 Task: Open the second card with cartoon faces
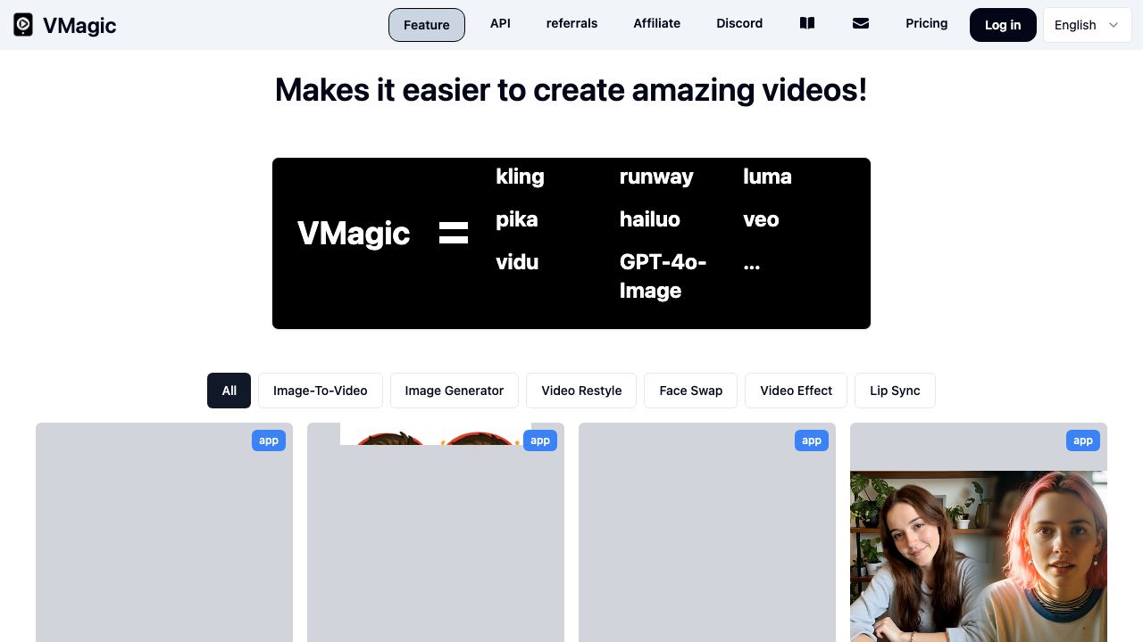click(436, 532)
